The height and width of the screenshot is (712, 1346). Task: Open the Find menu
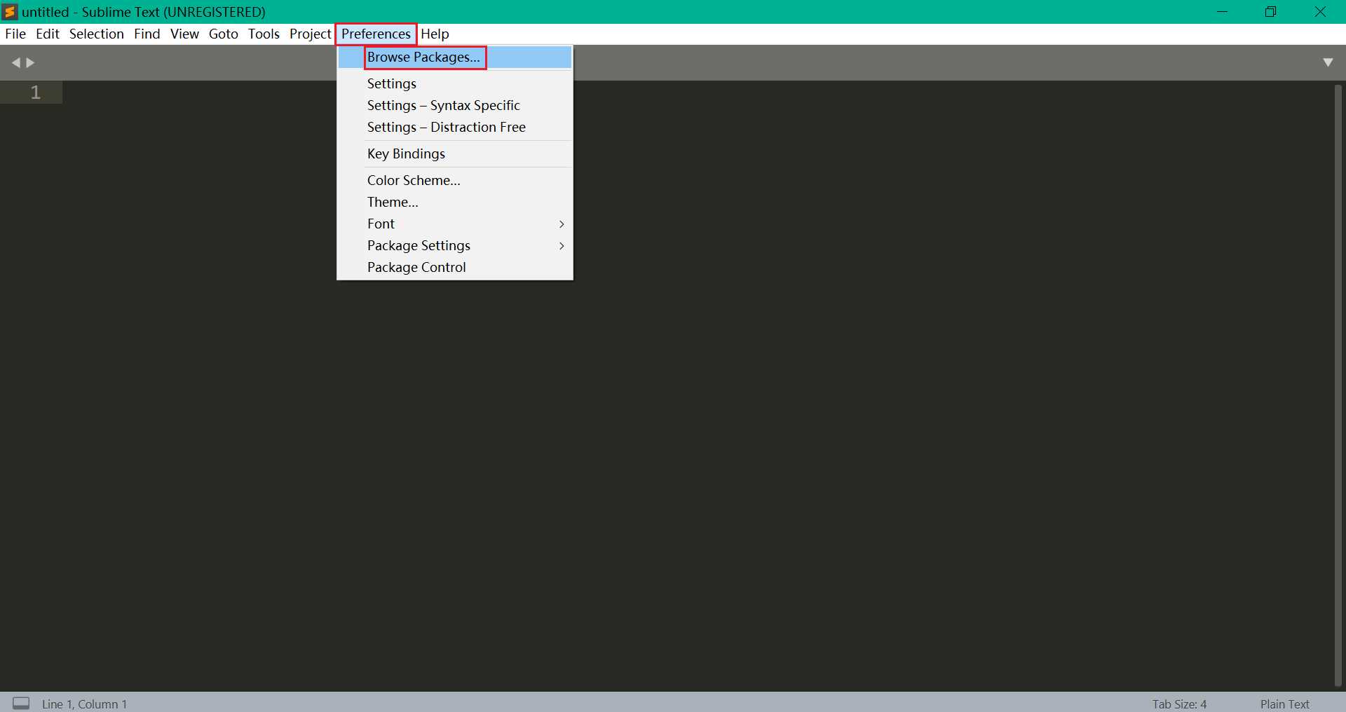pyautogui.click(x=147, y=34)
